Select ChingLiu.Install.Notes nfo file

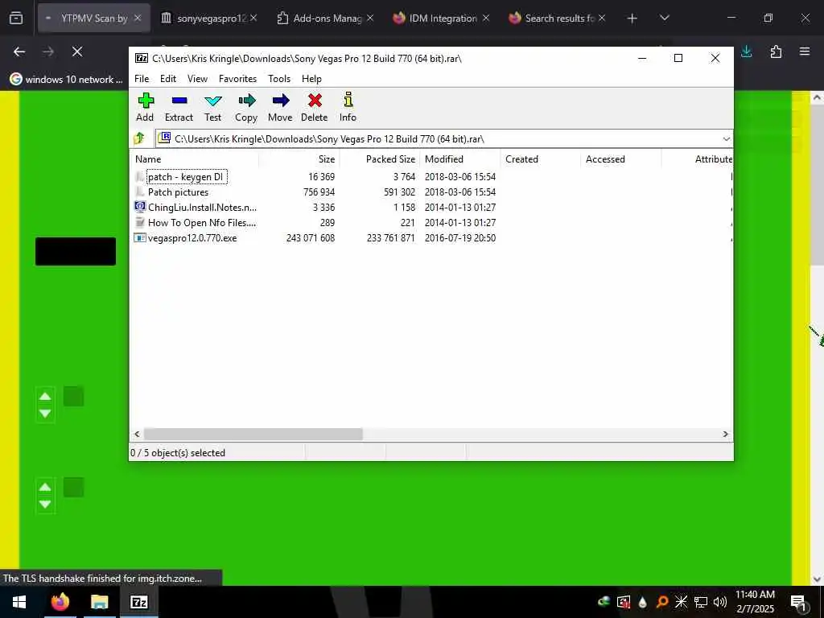point(202,207)
